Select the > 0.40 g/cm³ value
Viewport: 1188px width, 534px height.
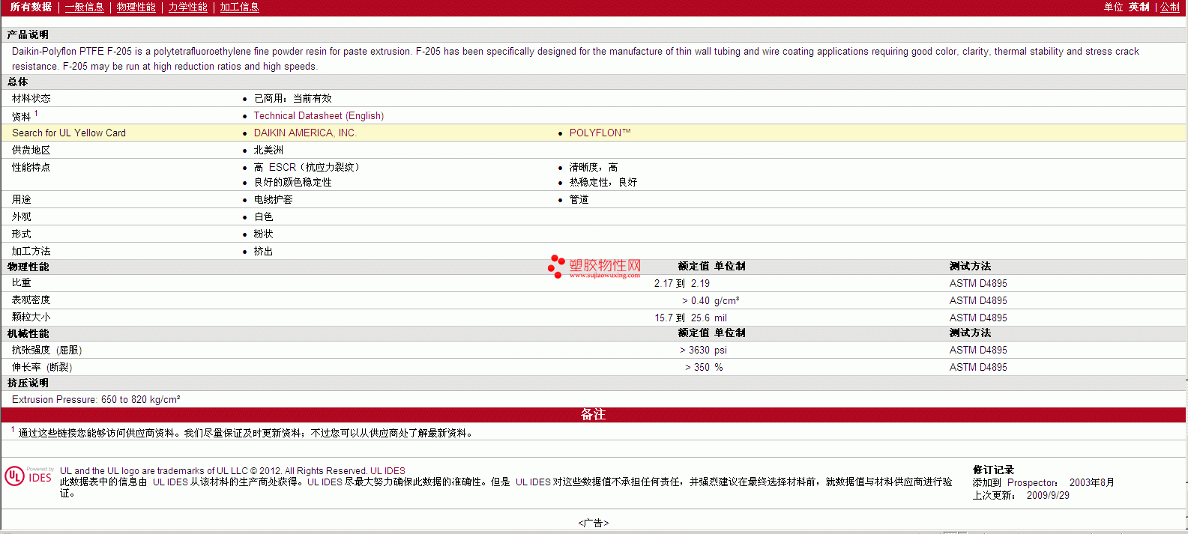click(x=711, y=300)
